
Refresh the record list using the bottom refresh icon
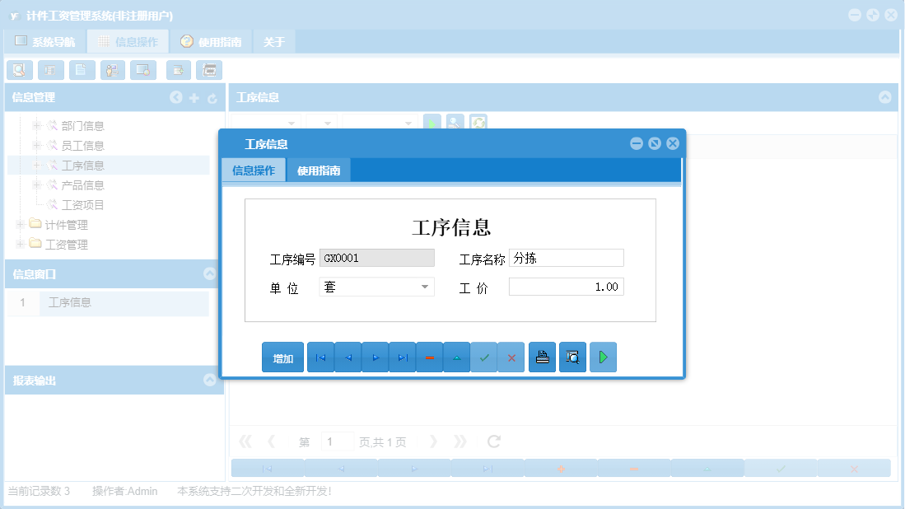[492, 441]
